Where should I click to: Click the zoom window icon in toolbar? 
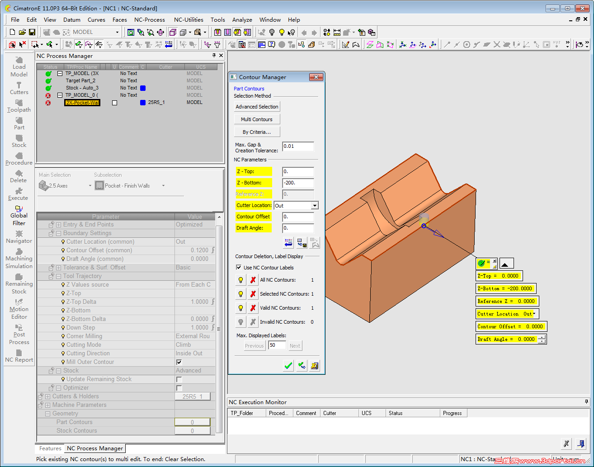tap(151, 32)
